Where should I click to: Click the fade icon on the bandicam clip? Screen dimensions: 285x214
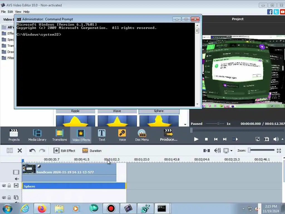pos(39,166)
